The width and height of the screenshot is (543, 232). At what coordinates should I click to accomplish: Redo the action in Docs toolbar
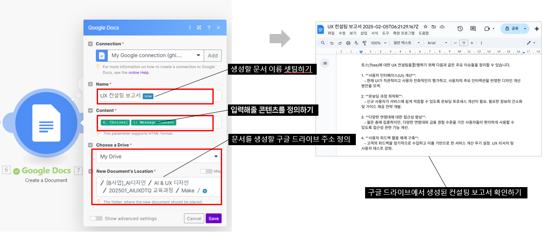339,43
